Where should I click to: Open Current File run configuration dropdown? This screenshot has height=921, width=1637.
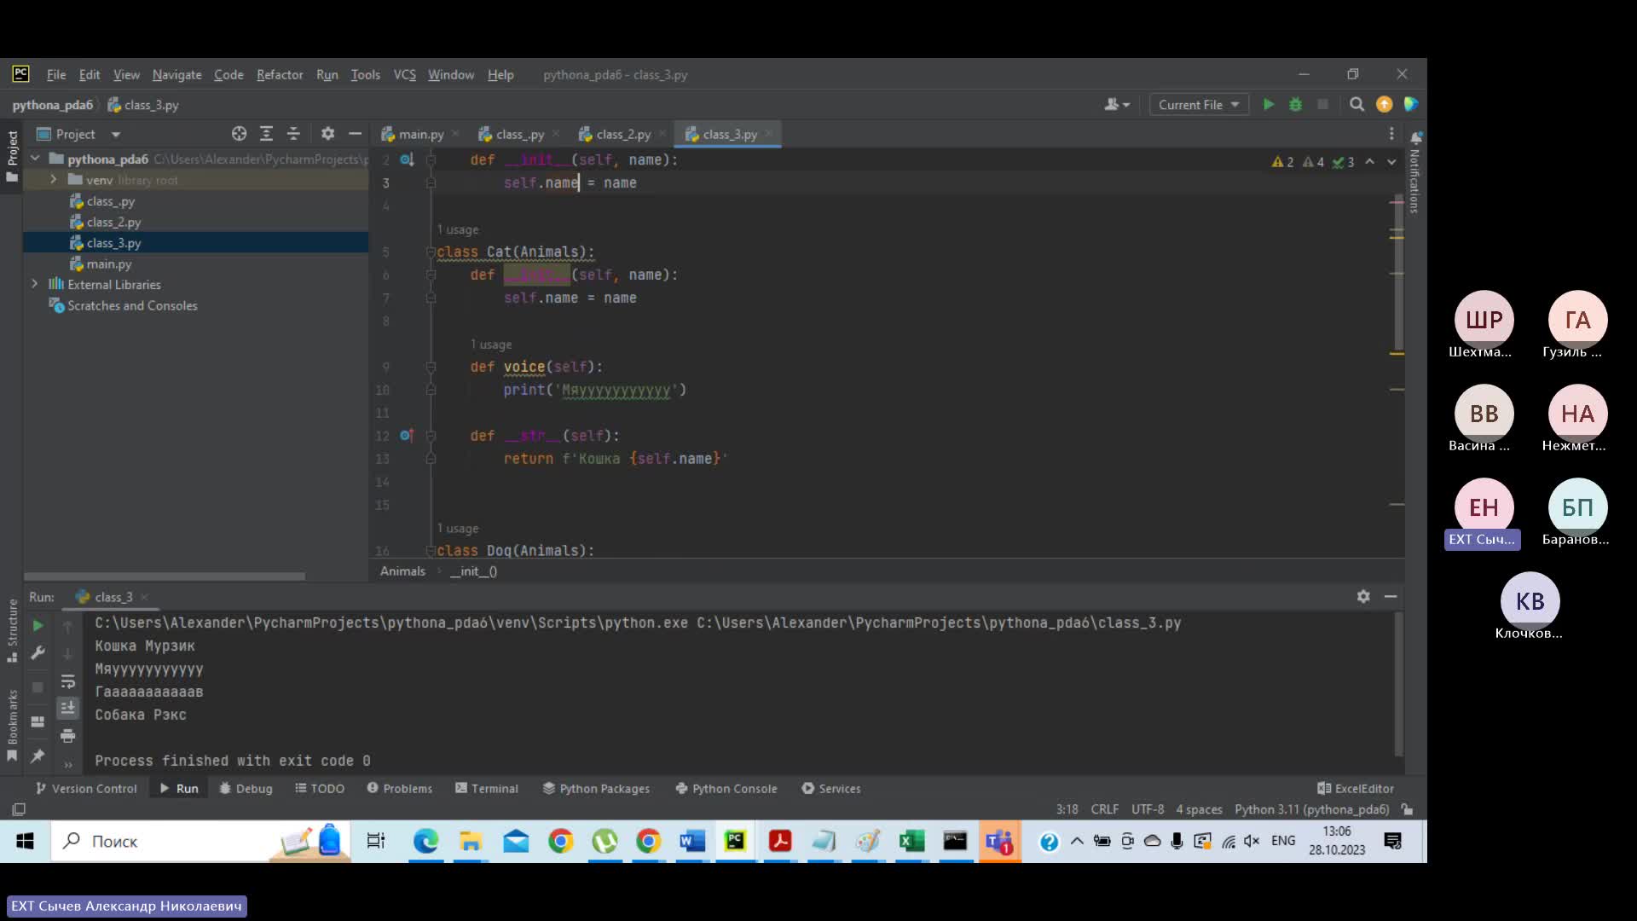(1199, 104)
